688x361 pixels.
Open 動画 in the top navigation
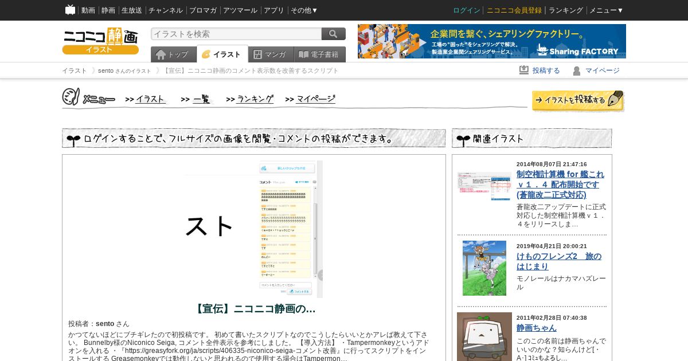point(88,10)
